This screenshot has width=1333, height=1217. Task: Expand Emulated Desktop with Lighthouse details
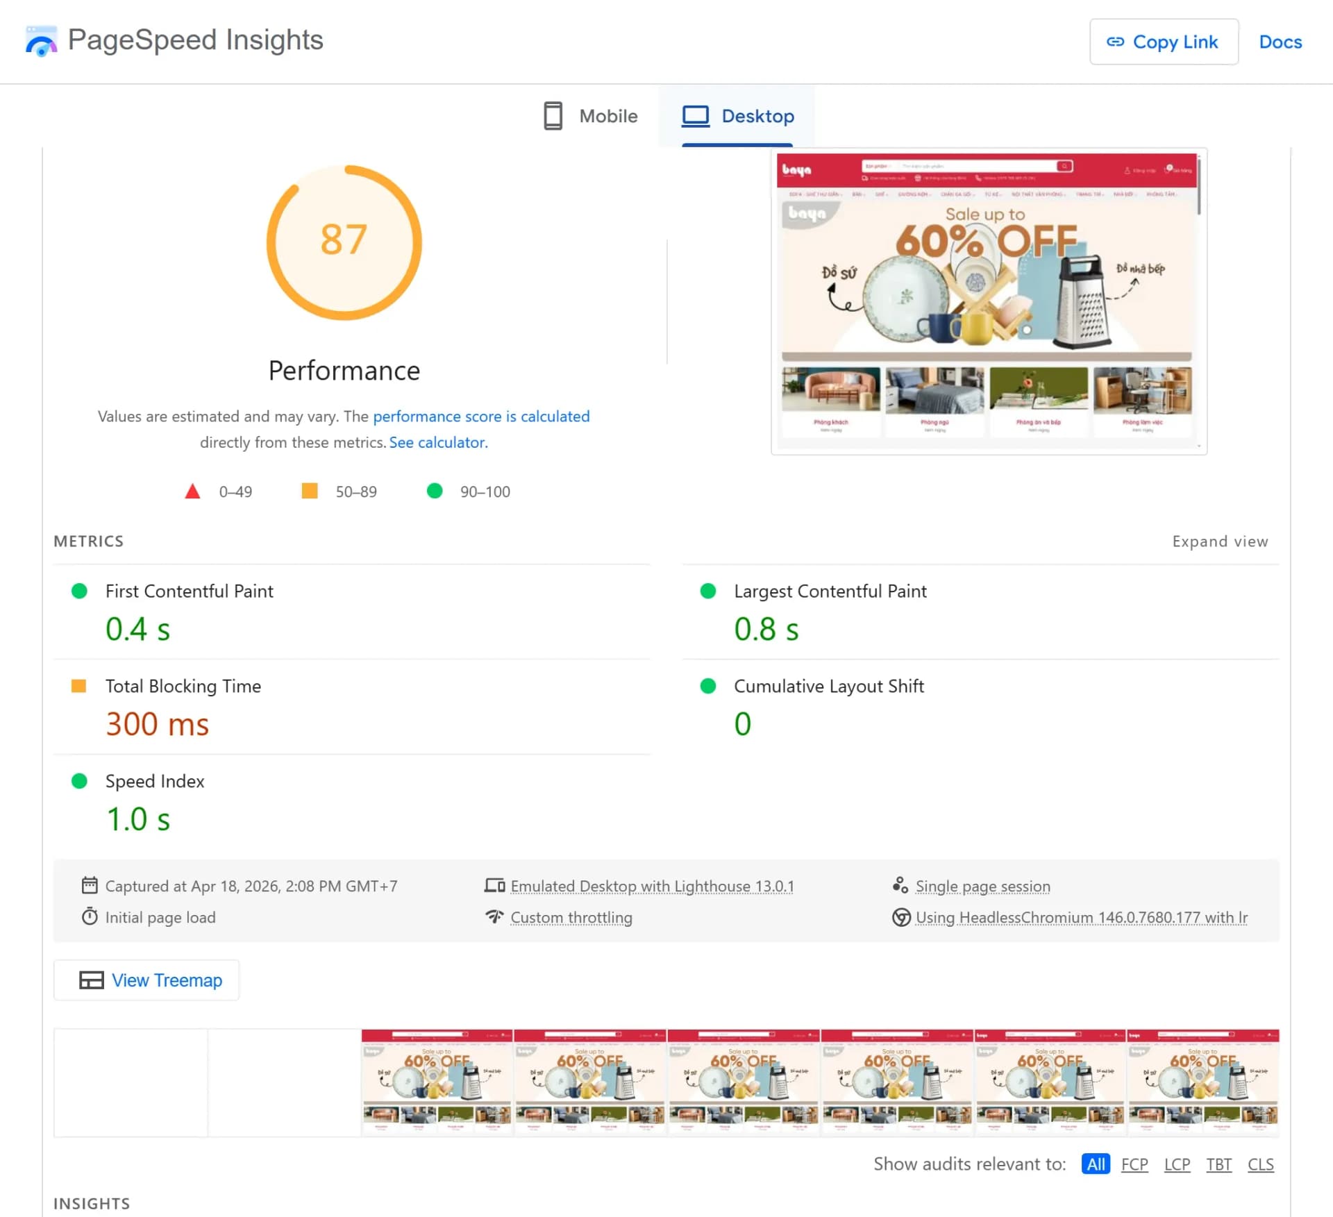tap(651, 886)
